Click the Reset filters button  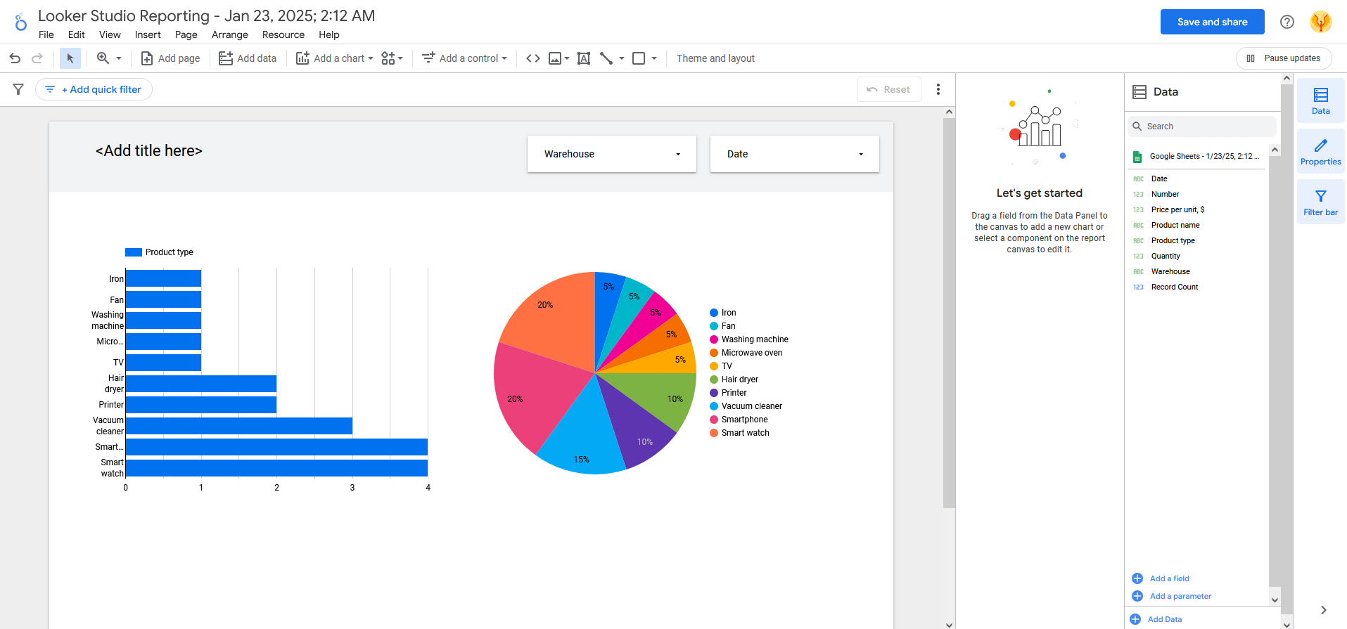[889, 89]
